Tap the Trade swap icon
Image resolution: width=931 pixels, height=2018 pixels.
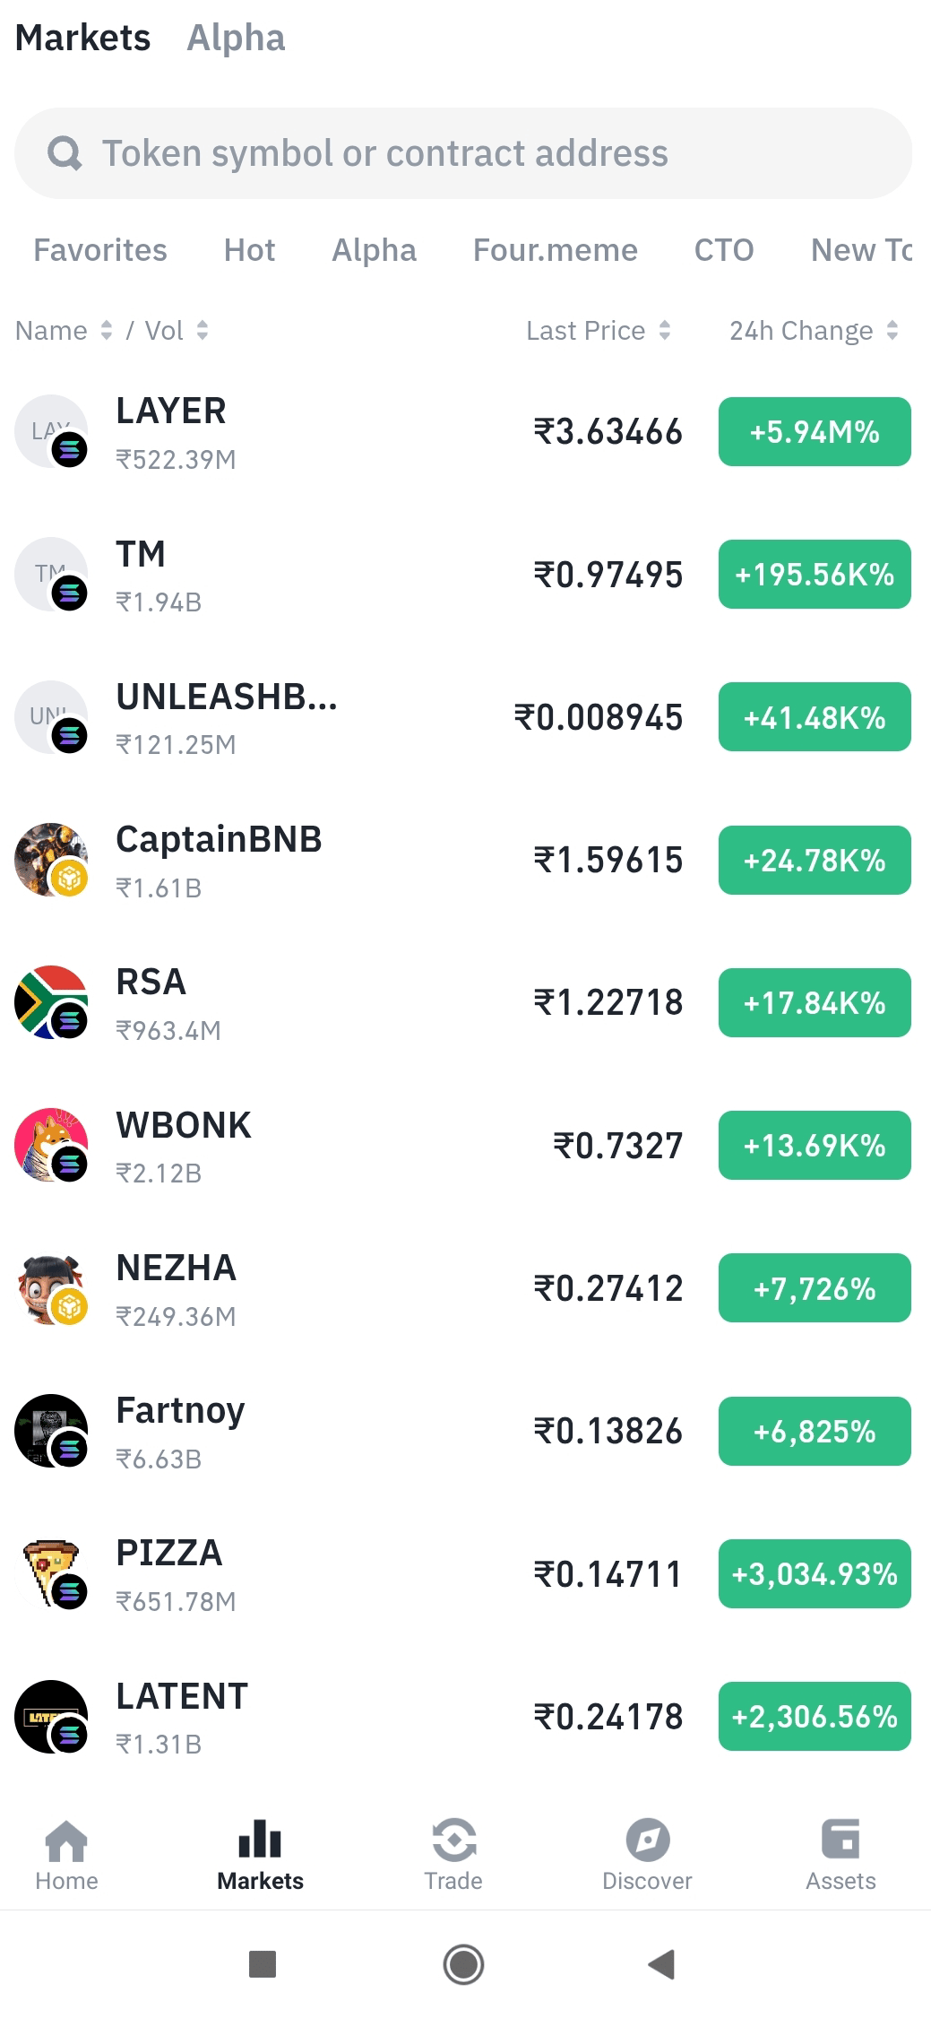(453, 1840)
